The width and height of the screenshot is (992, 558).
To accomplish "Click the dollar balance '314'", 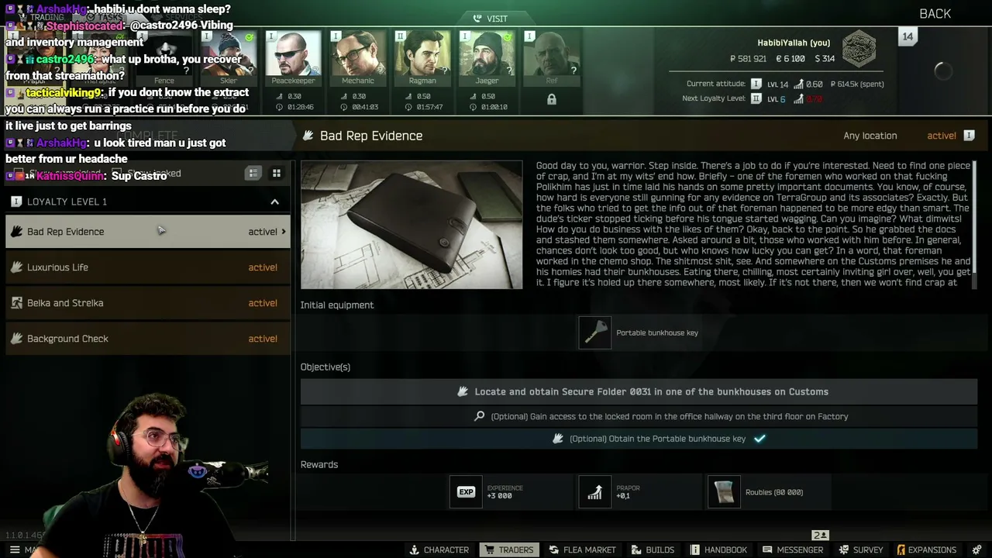I will click(824, 59).
